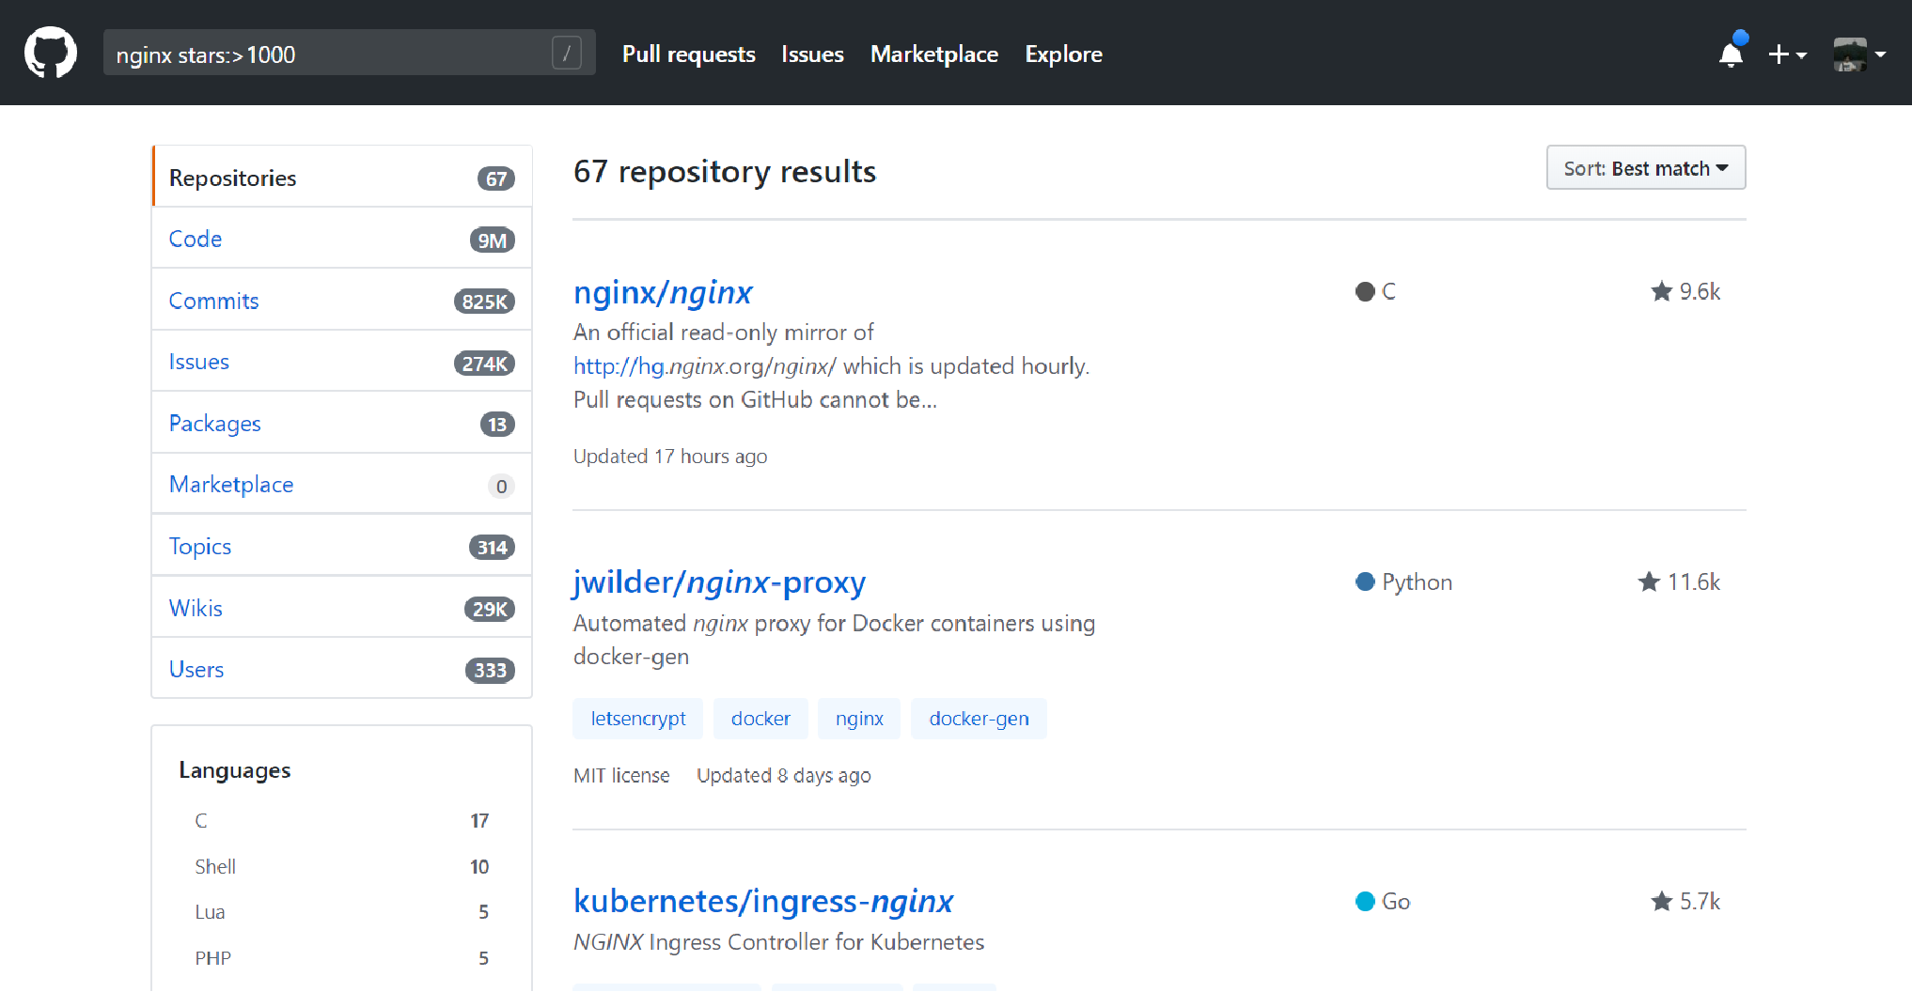Click the Go language color dot
The width and height of the screenshot is (1912, 992).
[x=1365, y=902]
